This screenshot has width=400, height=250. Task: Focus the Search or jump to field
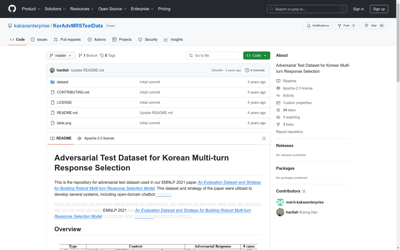pos(307,9)
